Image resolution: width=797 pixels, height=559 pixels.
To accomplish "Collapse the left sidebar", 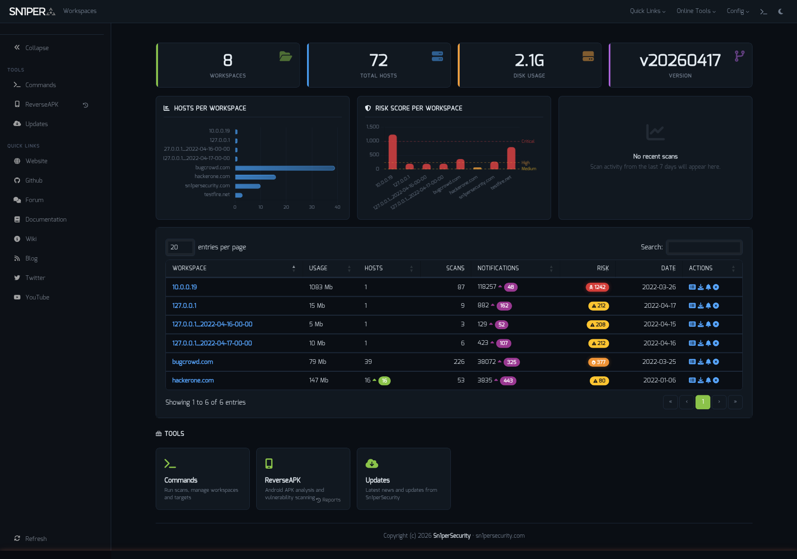I will pyautogui.click(x=31, y=48).
